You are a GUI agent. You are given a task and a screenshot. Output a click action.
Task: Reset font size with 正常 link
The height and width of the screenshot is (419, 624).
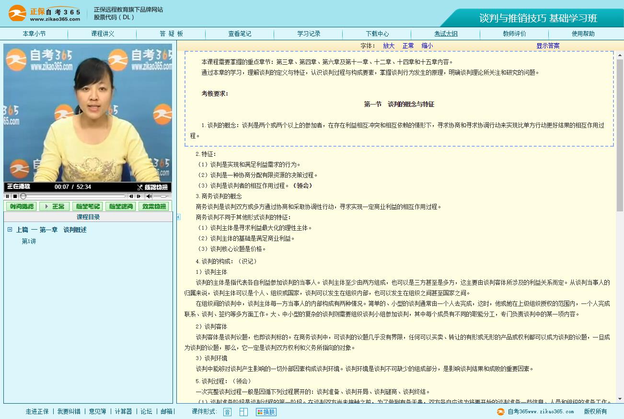[x=408, y=46]
